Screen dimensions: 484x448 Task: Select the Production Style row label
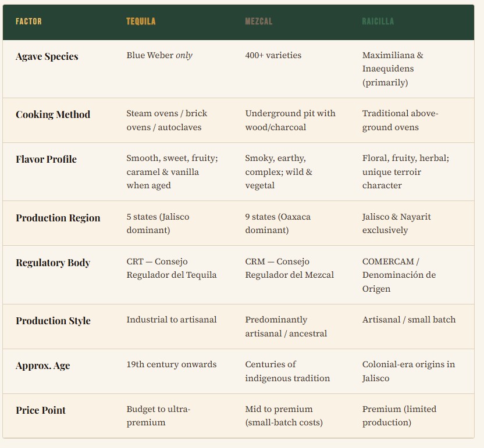click(x=53, y=321)
